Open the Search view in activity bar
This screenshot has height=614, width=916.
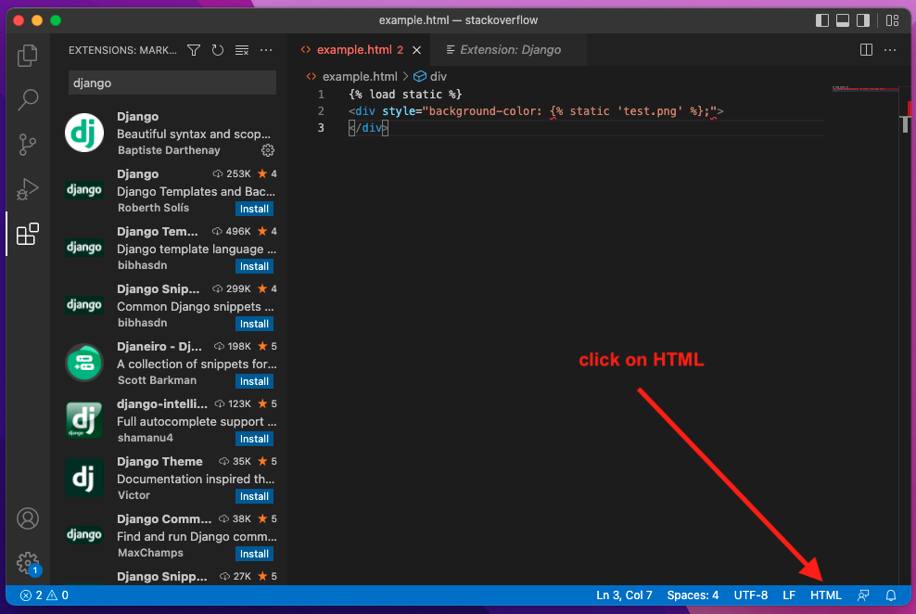coord(28,99)
